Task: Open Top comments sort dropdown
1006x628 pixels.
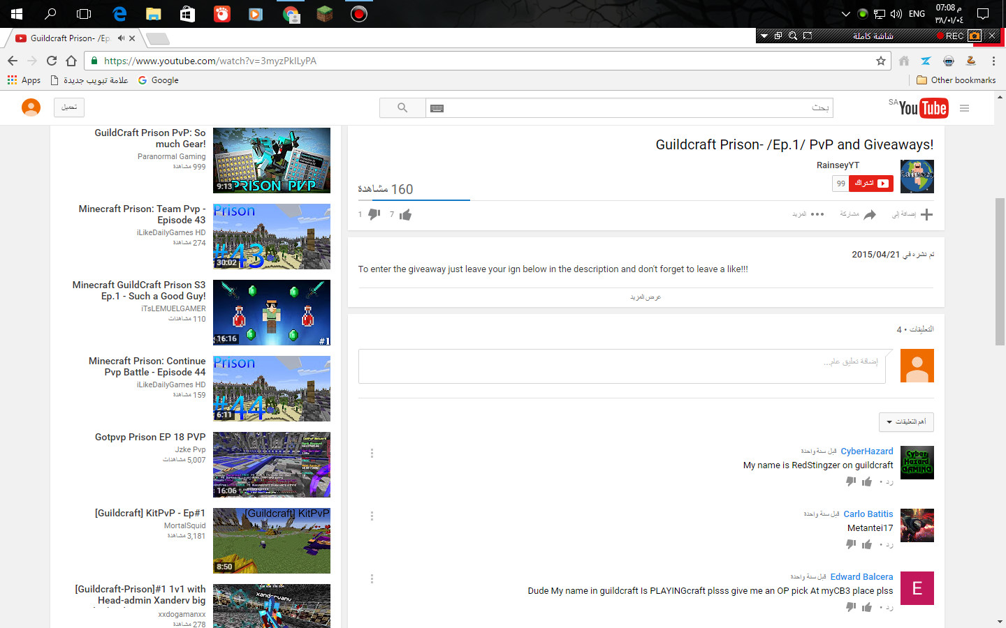Action: 906,422
